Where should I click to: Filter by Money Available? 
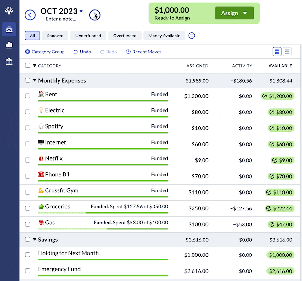coord(164,36)
